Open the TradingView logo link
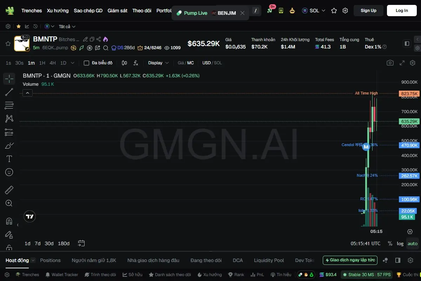 pyautogui.click(x=30, y=216)
